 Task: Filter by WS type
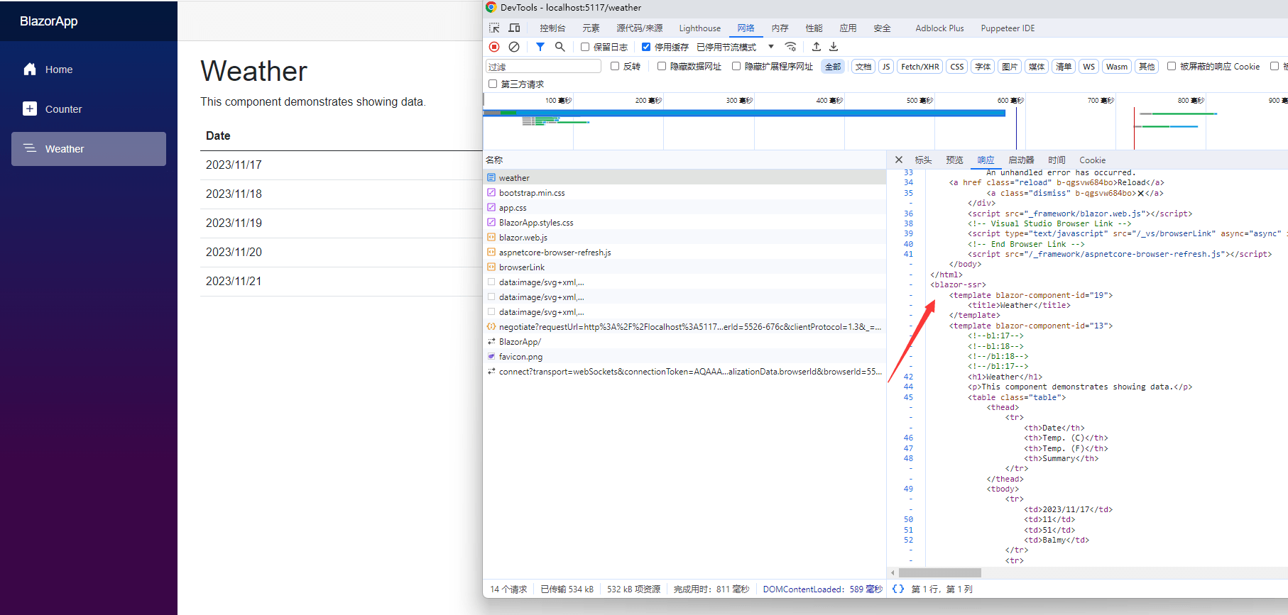click(x=1088, y=67)
